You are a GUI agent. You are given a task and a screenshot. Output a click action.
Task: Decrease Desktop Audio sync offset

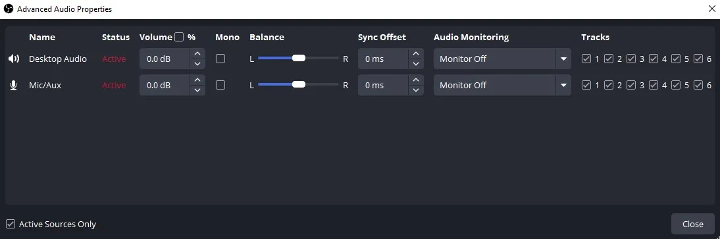(416, 64)
